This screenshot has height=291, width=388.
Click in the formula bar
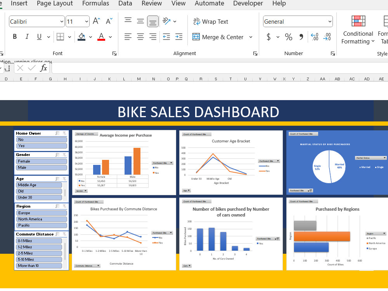pos(220,68)
